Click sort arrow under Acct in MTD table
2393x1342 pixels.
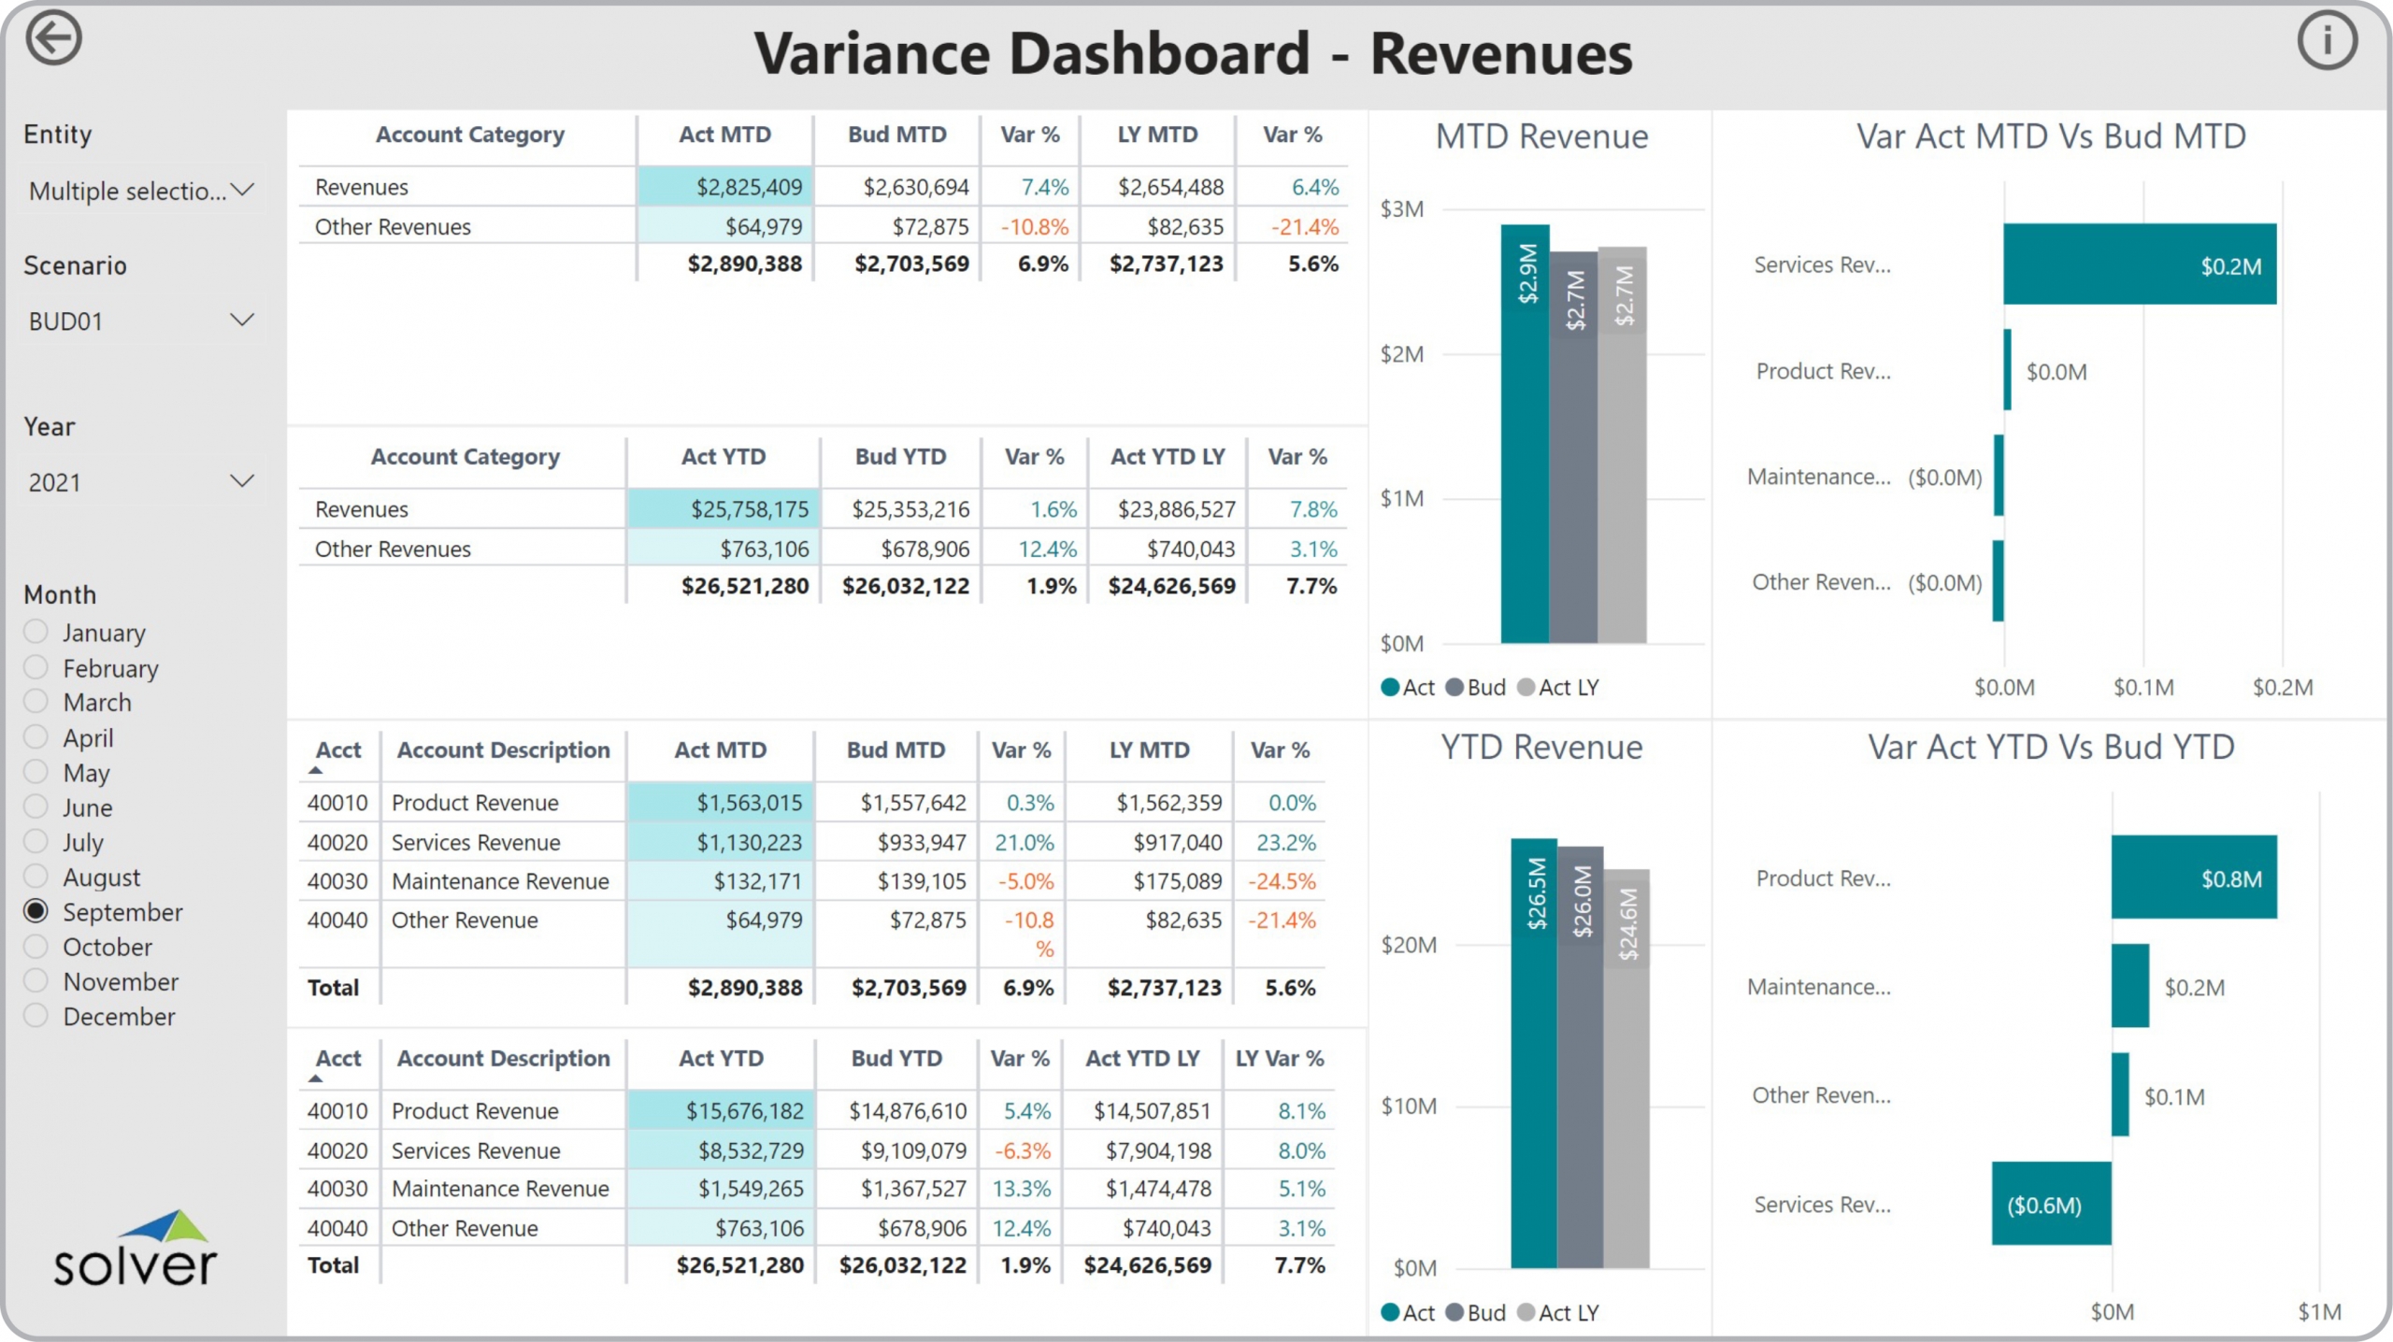point(316,771)
